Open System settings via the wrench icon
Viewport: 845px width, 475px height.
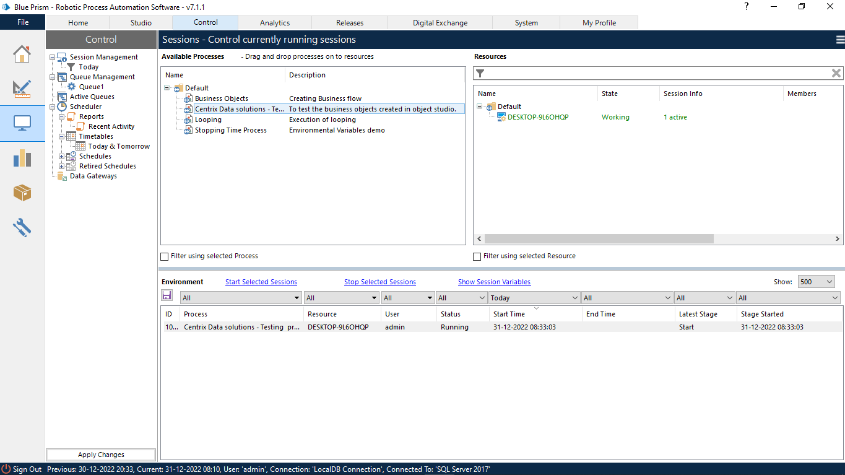[x=22, y=227]
